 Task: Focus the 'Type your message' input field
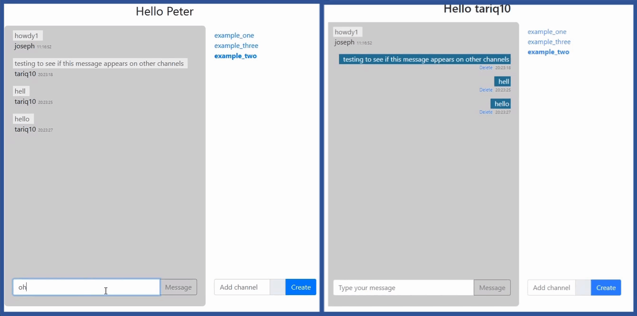pos(403,288)
